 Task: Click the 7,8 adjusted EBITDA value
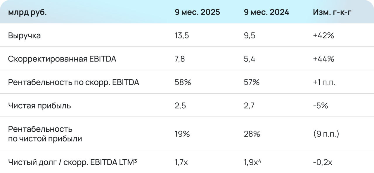(180, 59)
